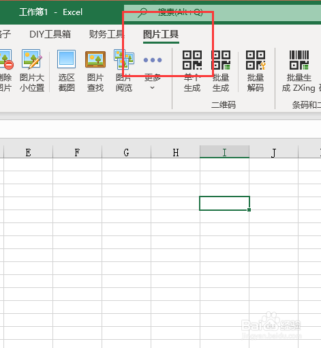Select column I header
Viewport: 321px width, 348px height.
[224, 152]
